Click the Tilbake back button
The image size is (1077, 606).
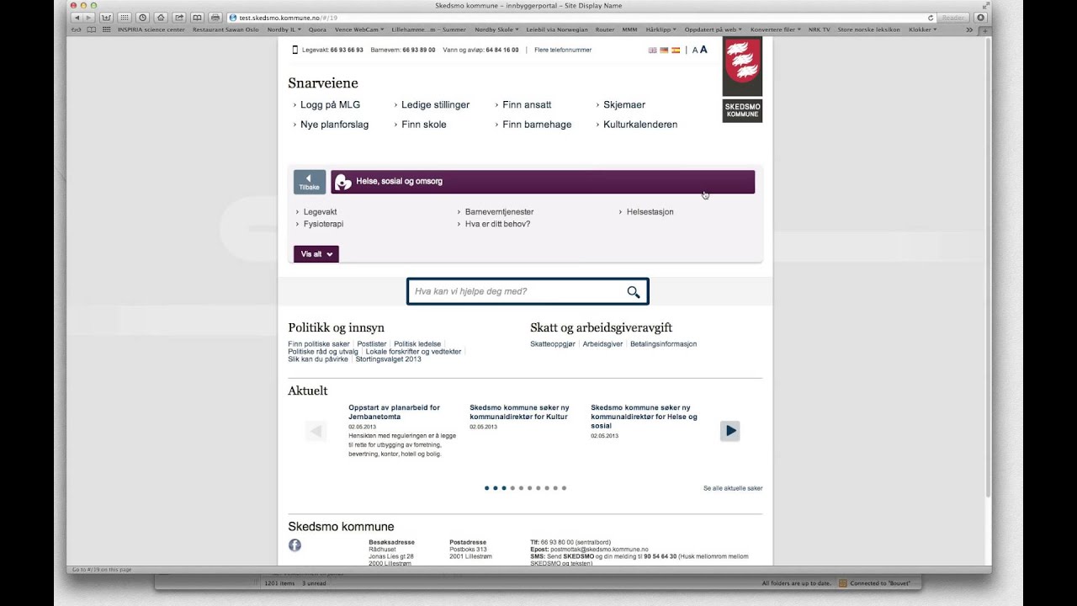310,182
